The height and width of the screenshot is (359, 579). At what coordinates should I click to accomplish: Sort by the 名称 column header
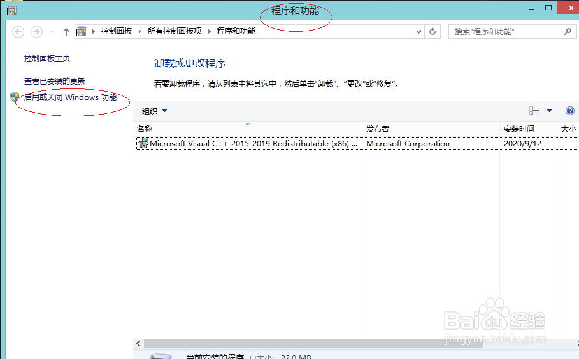click(x=247, y=129)
